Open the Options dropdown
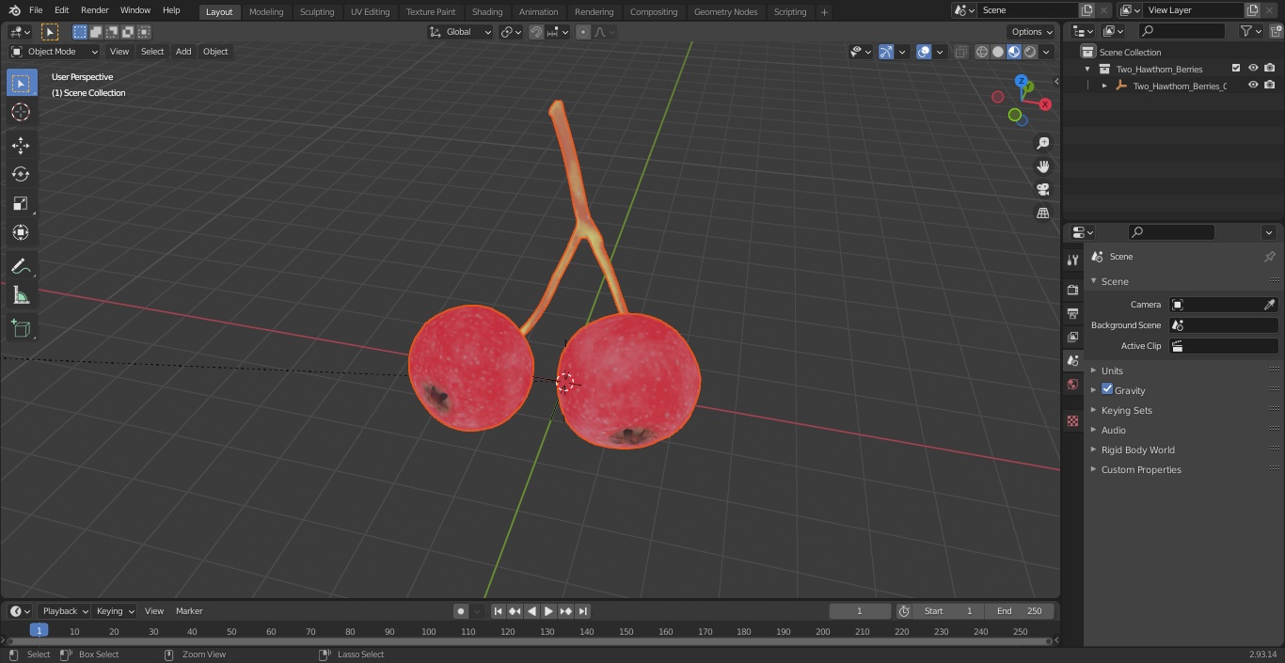1285x663 pixels. 1032,32
